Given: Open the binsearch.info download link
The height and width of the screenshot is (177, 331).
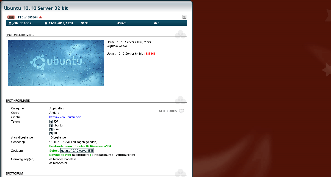Looking at the screenshot, I should tap(103, 155).
